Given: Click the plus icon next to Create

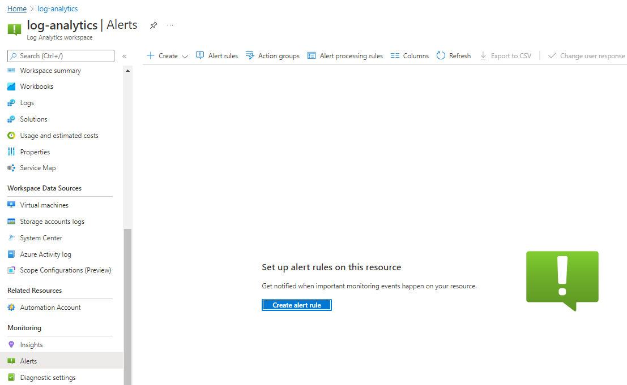Looking at the screenshot, I should point(150,55).
